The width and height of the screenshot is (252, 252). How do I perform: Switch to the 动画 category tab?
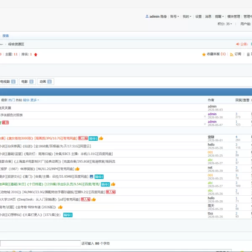[x=46, y=81]
